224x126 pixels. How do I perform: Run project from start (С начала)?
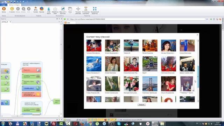coord(12,10)
